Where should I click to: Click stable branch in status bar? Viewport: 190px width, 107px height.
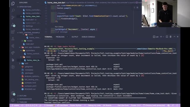[x=15, y=106]
